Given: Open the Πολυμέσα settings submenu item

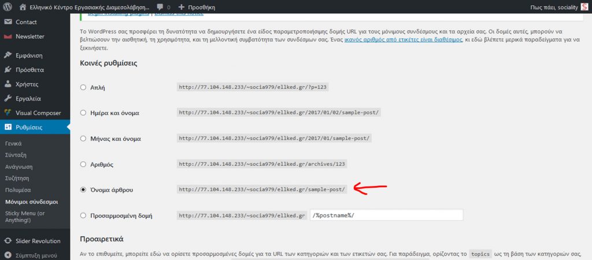Looking at the screenshot, I should coord(18,190).
